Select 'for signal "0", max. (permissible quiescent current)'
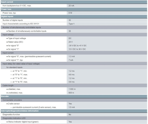The height and width of the screenshot is (124, 148). (x=30, y=56)
